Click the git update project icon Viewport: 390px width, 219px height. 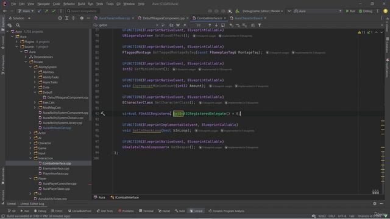[39, 11]
